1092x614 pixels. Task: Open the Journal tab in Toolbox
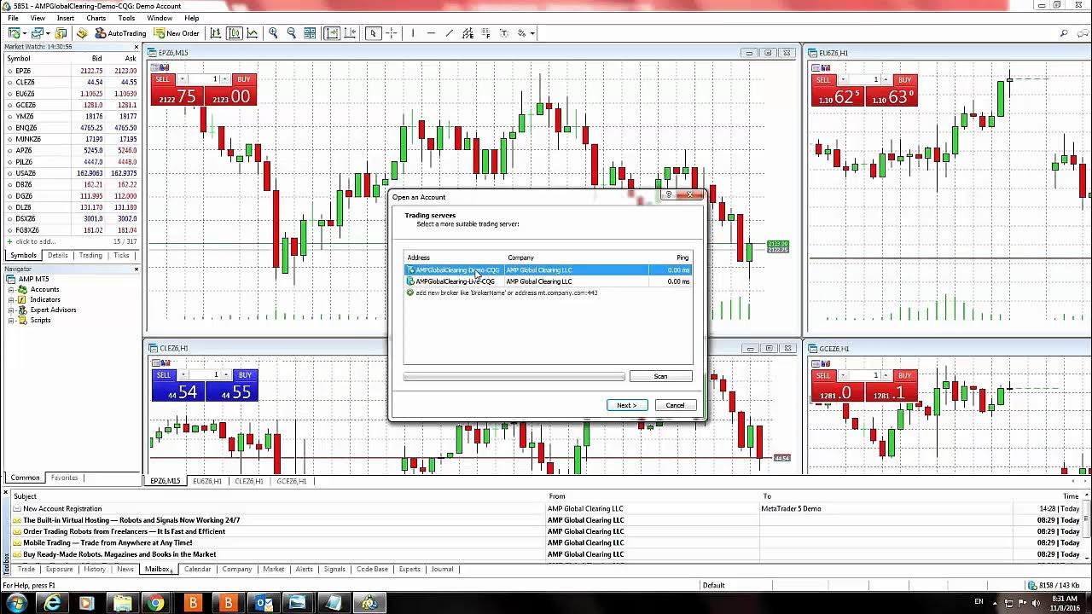(442, 569)
